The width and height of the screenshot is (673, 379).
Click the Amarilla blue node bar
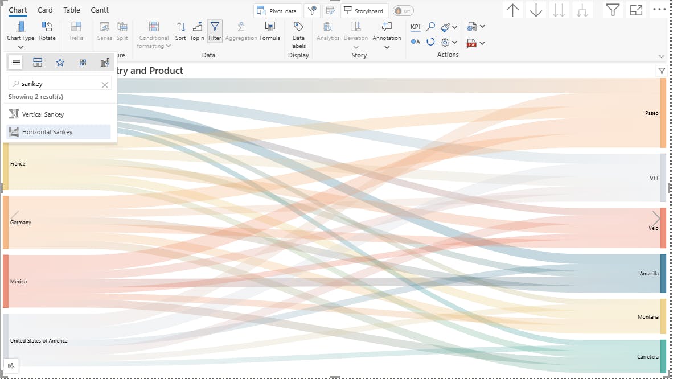(x=663, y=273)
